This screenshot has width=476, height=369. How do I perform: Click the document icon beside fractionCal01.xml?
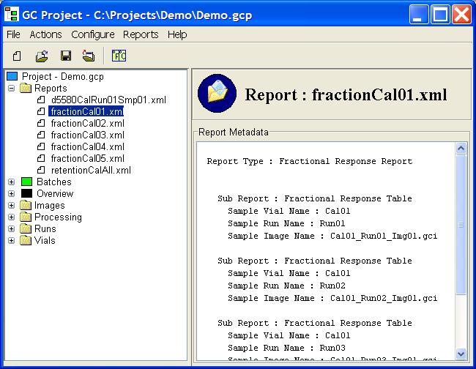tap(41, 112)
